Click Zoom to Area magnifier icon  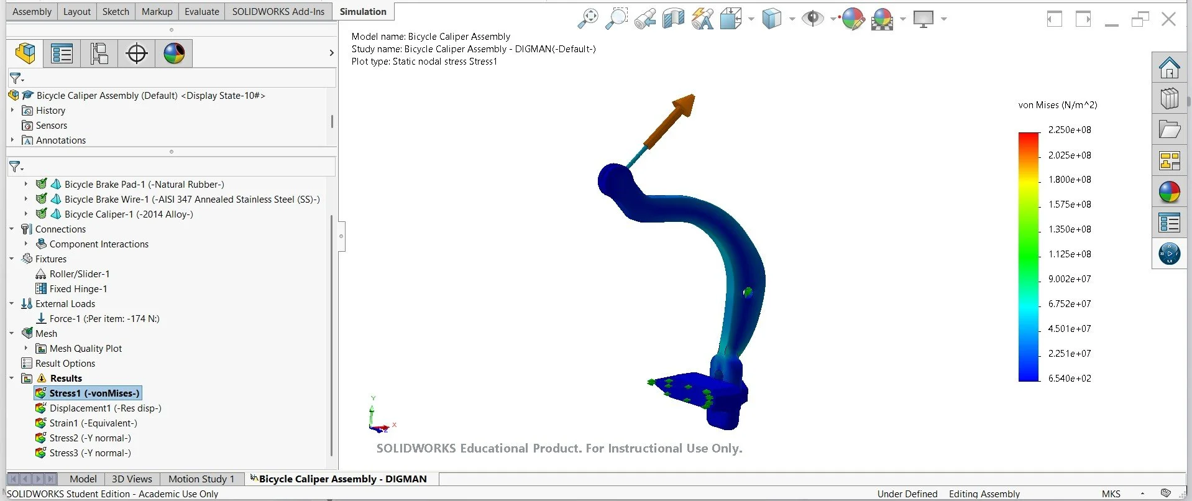pyautogui.click(x=617, y=19)
